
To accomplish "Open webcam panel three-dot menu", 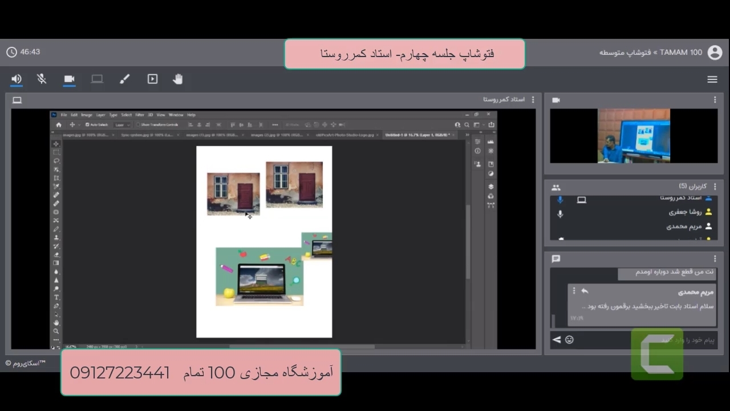I will click(x=715, y=100).
